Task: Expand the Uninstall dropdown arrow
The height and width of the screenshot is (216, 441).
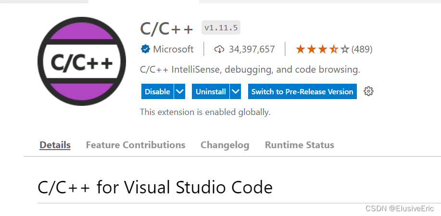Action: [235, 91]
